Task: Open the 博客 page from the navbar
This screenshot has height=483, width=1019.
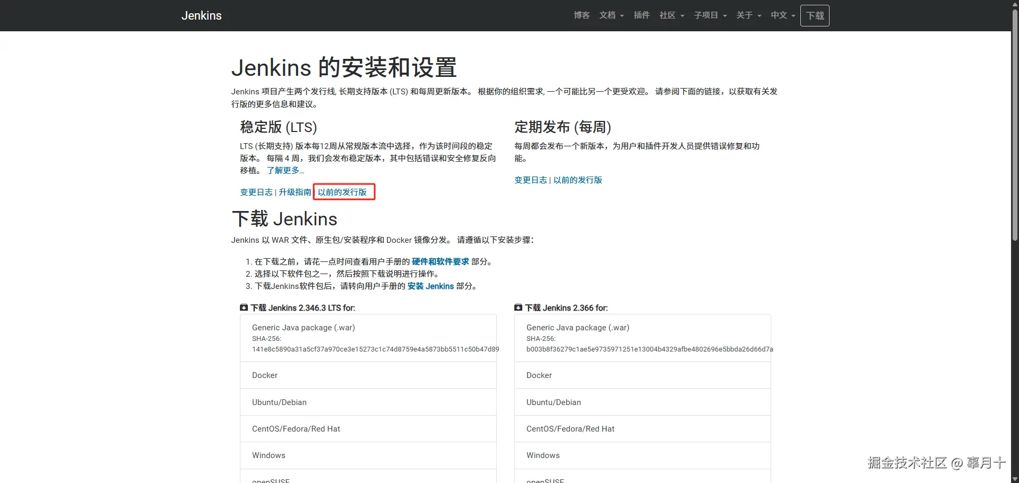Action: pyautogui.click(x=582, y=15)
